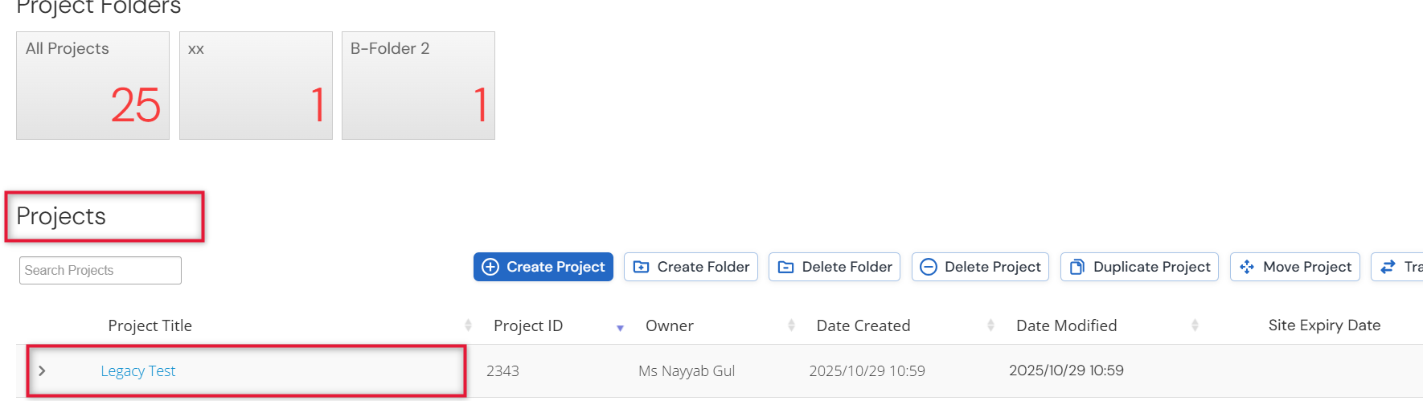Sort by Project Title column arrows
1423x401 pixels.
(468, 325)
